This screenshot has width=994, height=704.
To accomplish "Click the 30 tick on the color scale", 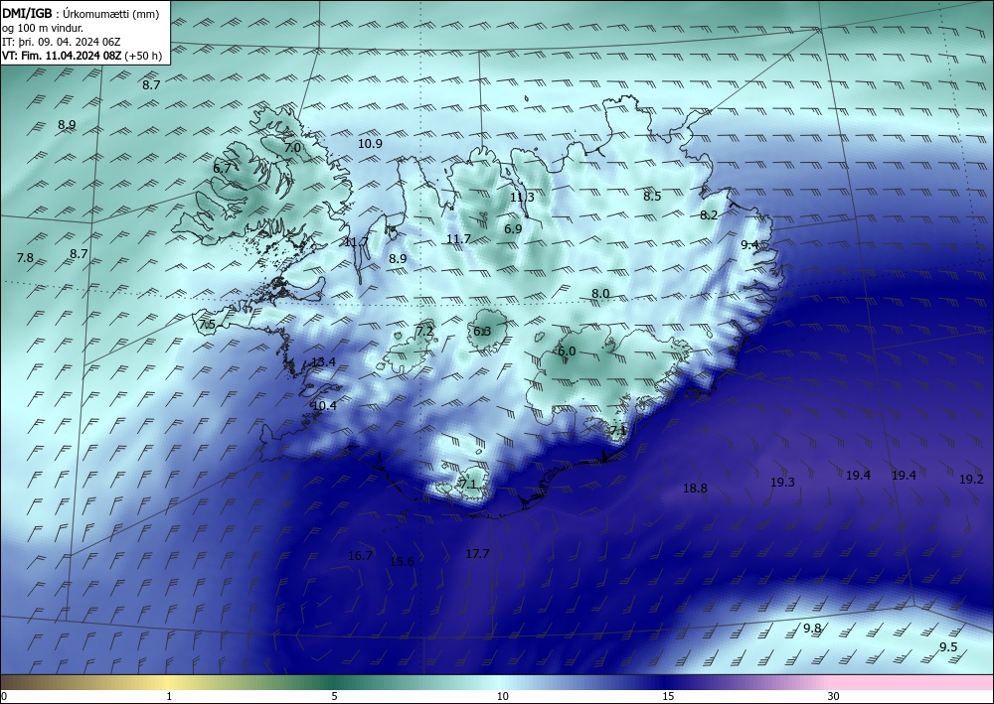I will (834, 696).
